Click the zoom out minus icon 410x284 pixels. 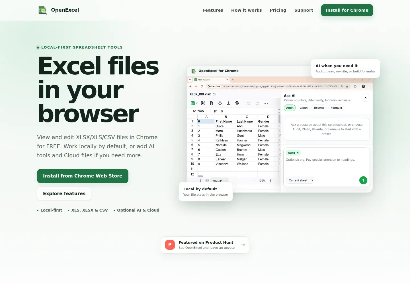[x=253, y=181]
